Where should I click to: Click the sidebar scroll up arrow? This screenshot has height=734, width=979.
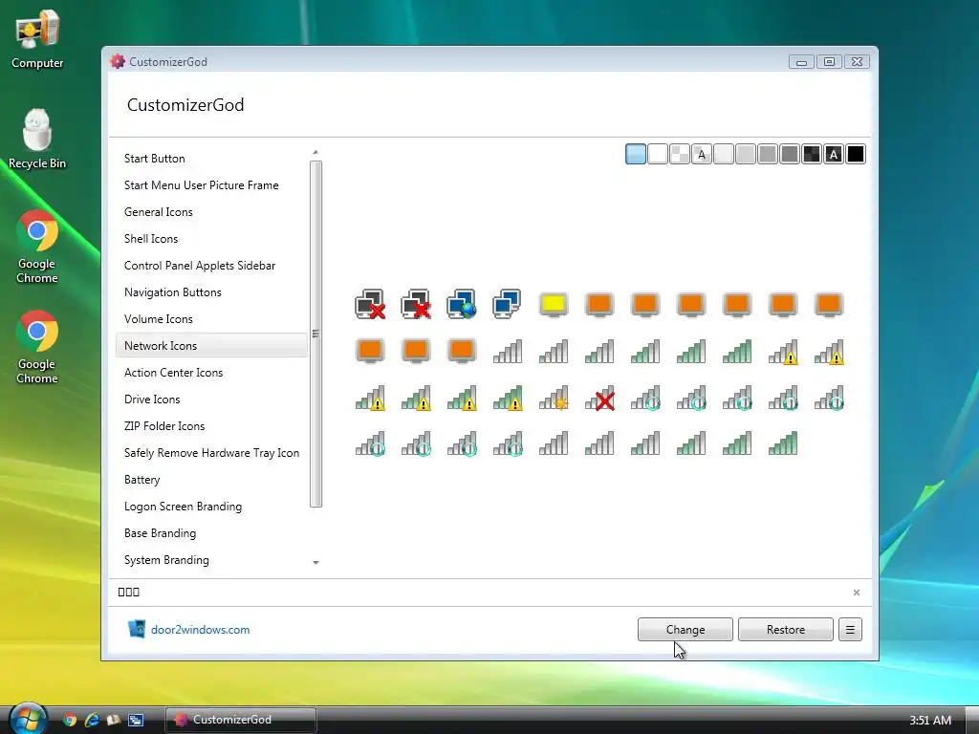click(315, 152)
